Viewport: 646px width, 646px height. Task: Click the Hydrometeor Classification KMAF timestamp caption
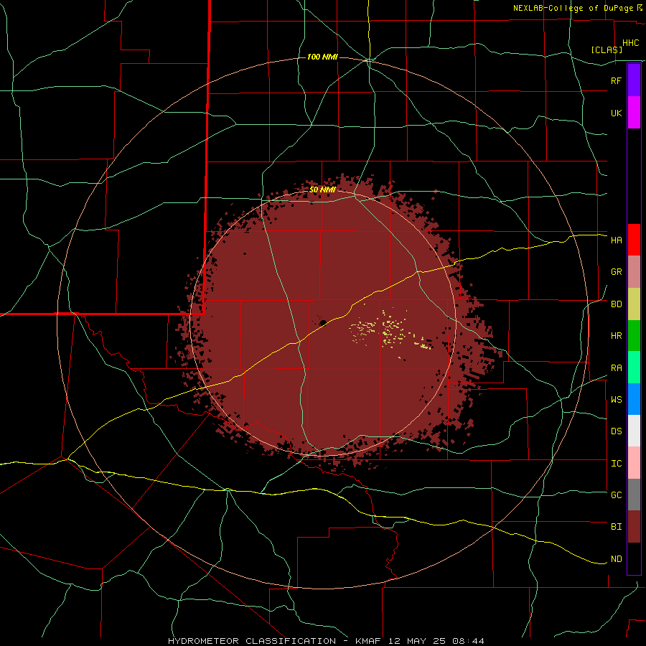(x=326, y=641)
